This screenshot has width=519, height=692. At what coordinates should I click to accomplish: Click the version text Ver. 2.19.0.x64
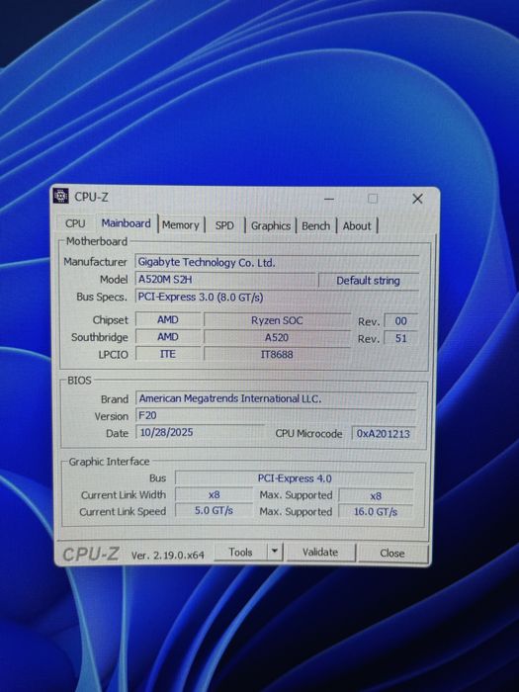168,556
